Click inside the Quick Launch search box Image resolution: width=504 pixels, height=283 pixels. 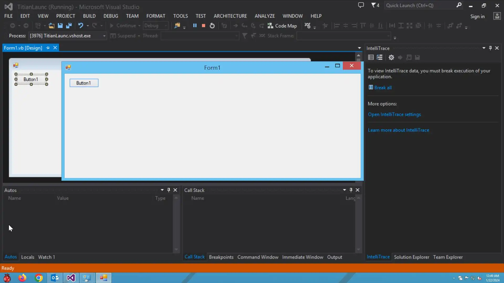click(x=420, y=5)
